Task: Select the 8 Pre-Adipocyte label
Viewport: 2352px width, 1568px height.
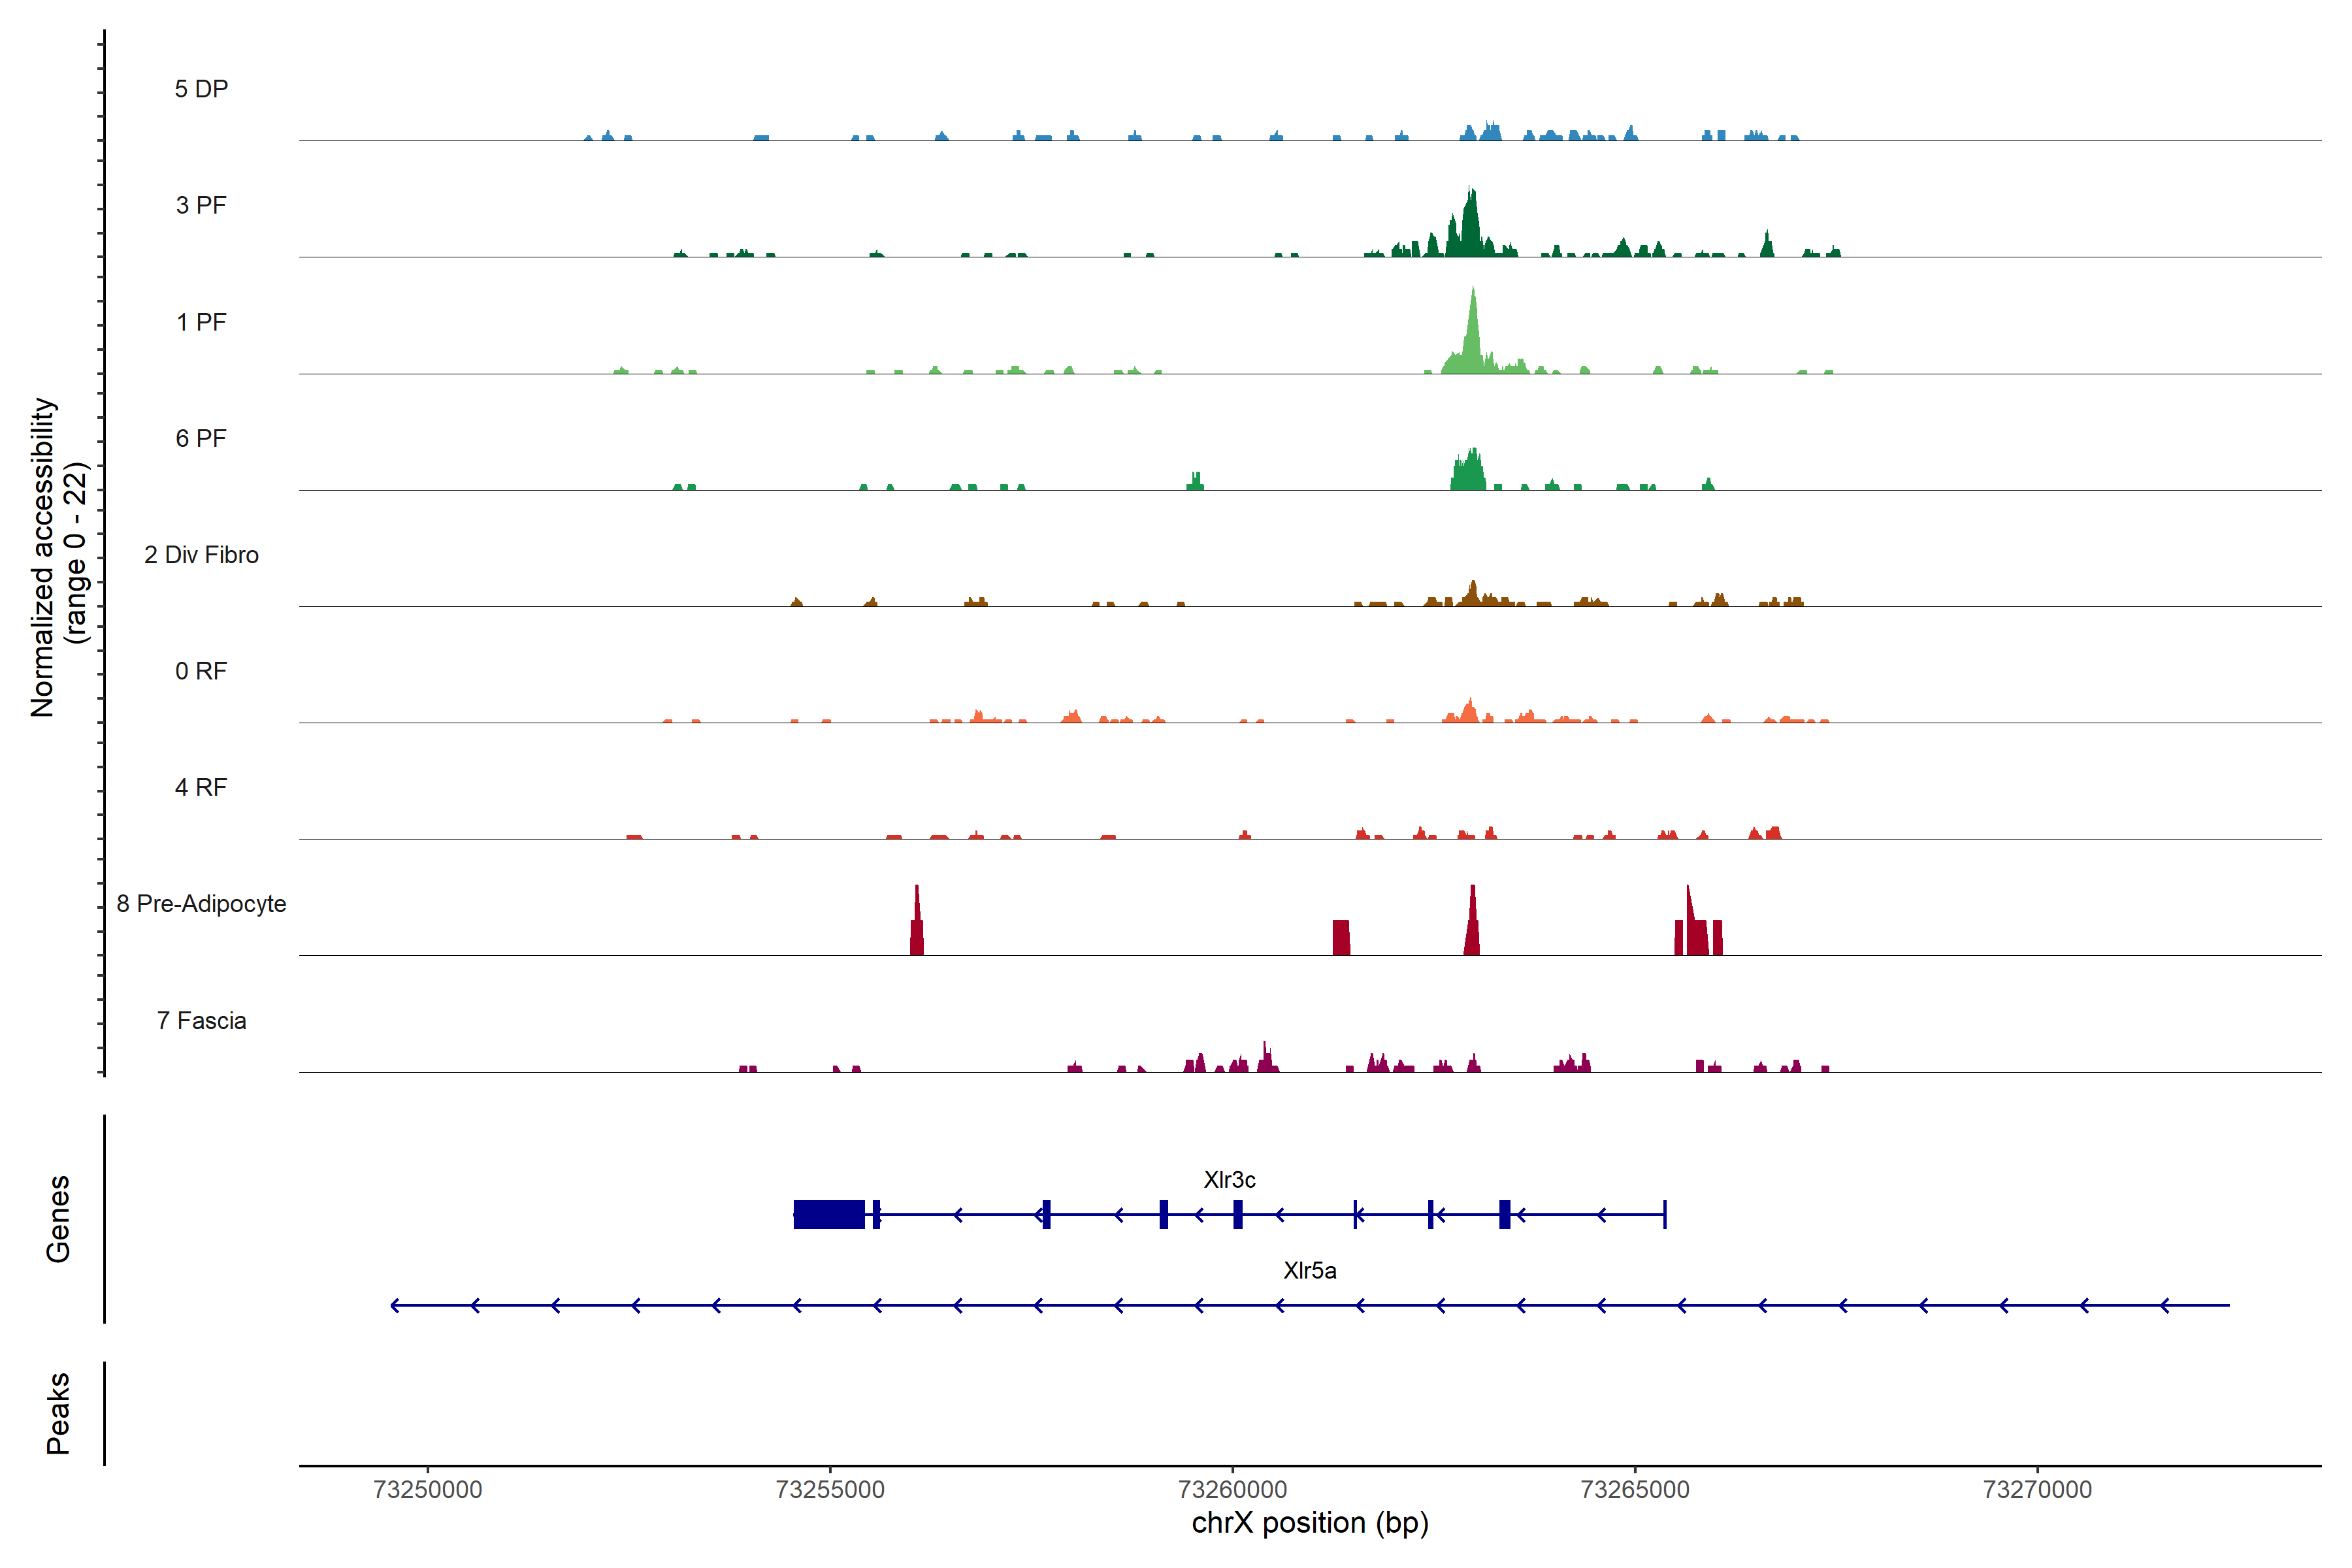Action: pos(201,904)
